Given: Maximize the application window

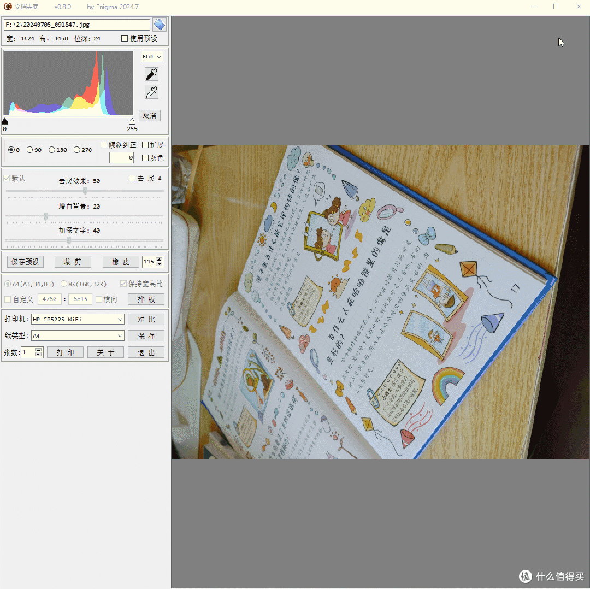Looking at the screenshot, I should [x=556, y=7].
